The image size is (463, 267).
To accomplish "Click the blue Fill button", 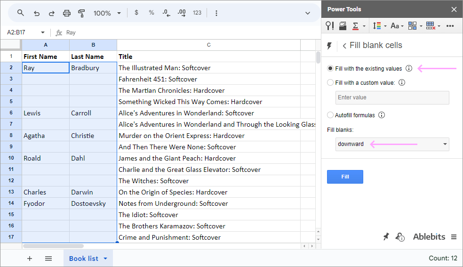I will coord(345,177).
